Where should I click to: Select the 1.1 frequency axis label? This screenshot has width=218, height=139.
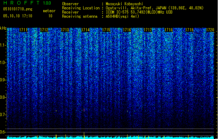point(3,45)
